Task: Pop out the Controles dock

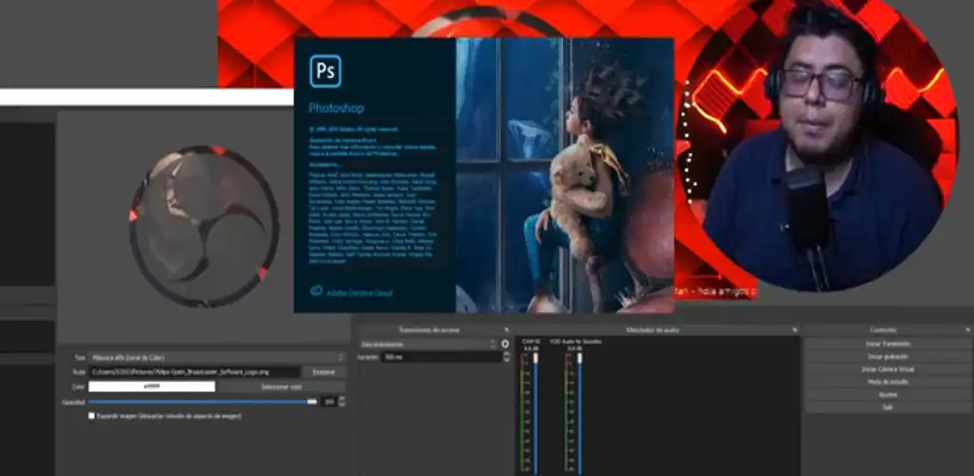Action: coord(967,329)
